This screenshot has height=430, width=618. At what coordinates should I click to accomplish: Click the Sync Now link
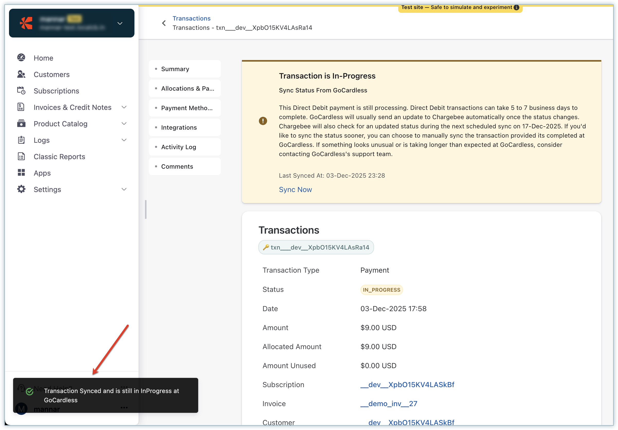295,189
